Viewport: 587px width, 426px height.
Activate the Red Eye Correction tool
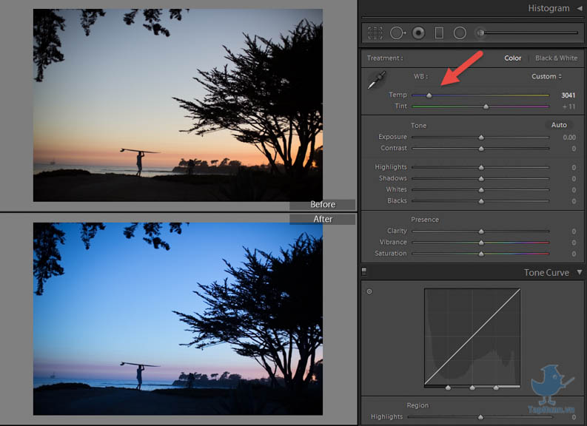click(x=419, y=33)
